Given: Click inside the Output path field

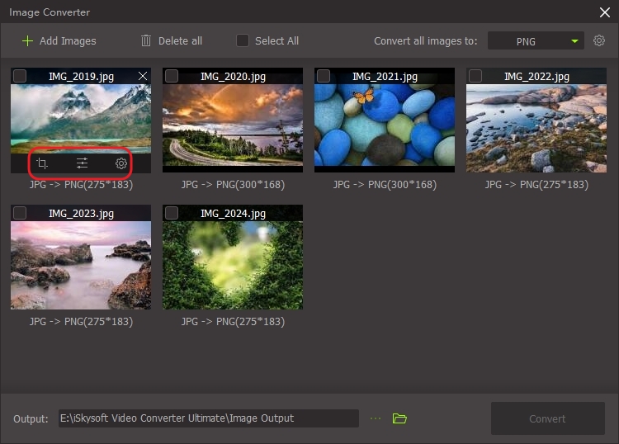Looking at the screenshot, I should coord(208,418).
